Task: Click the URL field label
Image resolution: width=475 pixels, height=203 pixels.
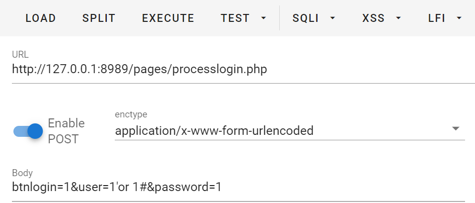Action: click(20, 54)
